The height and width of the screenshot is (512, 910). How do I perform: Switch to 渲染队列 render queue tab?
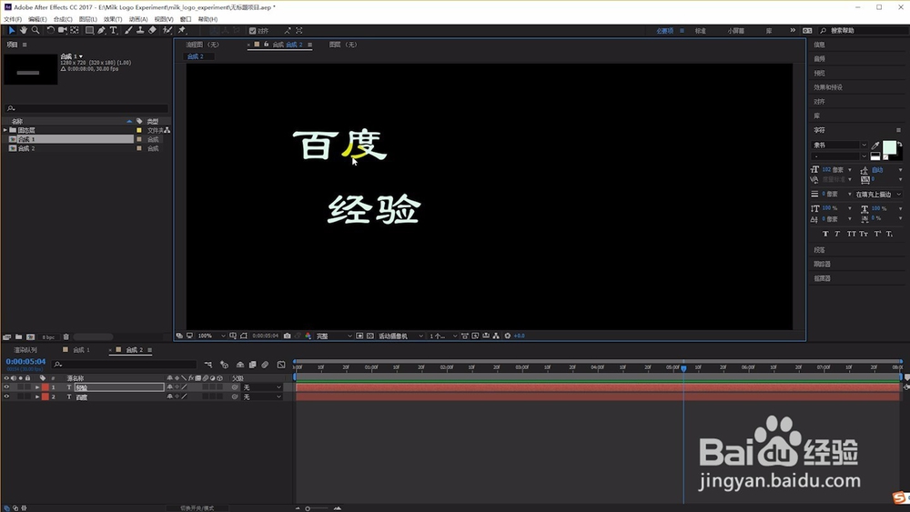pos(25,349)
